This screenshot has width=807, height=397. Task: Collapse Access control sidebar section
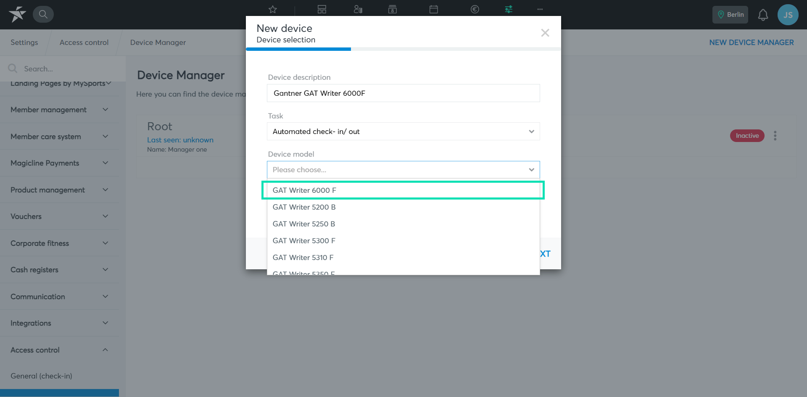(x=59, y=350)
